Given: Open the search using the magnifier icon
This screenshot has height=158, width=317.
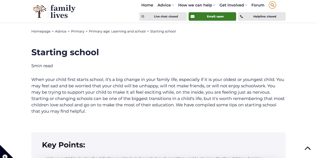Looking at the screenshot, I should coord(272,5).
